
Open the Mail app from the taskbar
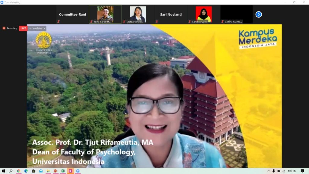tap(41, 171)
